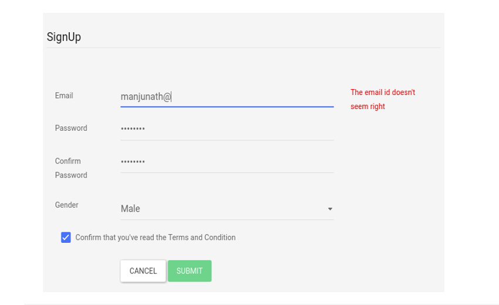Click the red email error message

pos(382,100)
